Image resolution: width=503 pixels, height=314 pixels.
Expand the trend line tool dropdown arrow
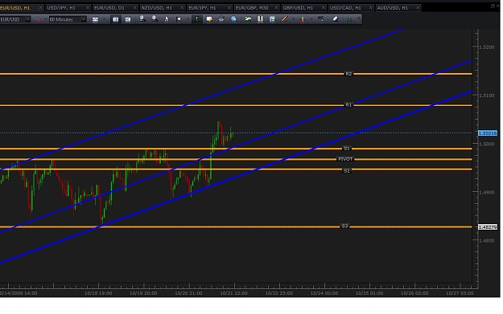pyautogui.click(x=293, y=19)
